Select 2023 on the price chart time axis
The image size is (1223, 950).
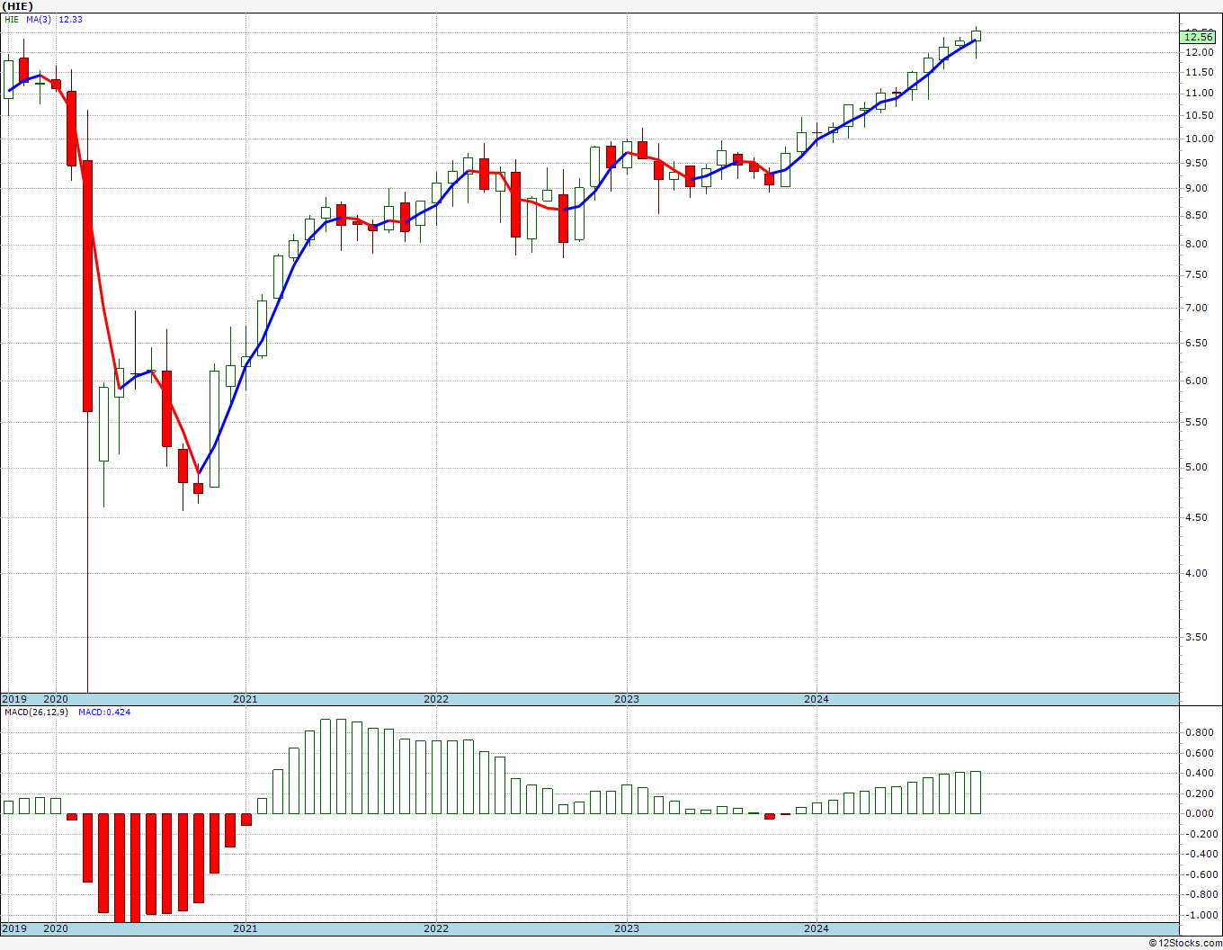(x=627, y=699)
